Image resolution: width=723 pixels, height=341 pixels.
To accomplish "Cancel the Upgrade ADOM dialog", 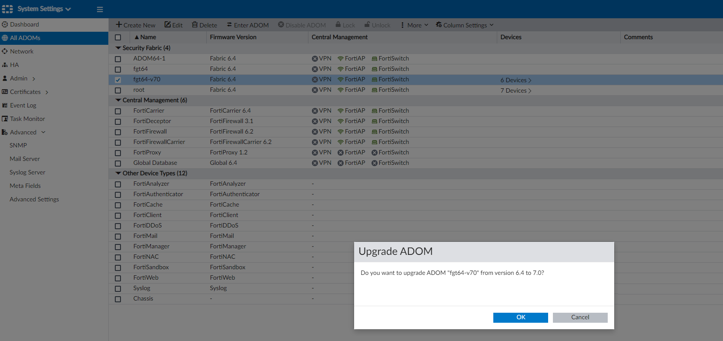I will 580,318.
